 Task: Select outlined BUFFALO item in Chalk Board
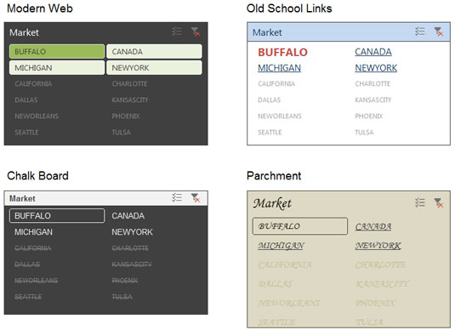click(57, 216)
